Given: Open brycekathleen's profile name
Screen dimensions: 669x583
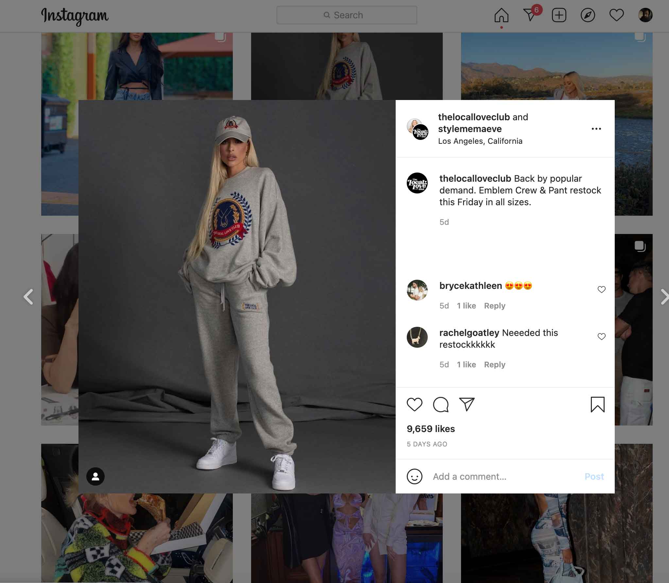Looking at the screenshot, I should 471,286.
